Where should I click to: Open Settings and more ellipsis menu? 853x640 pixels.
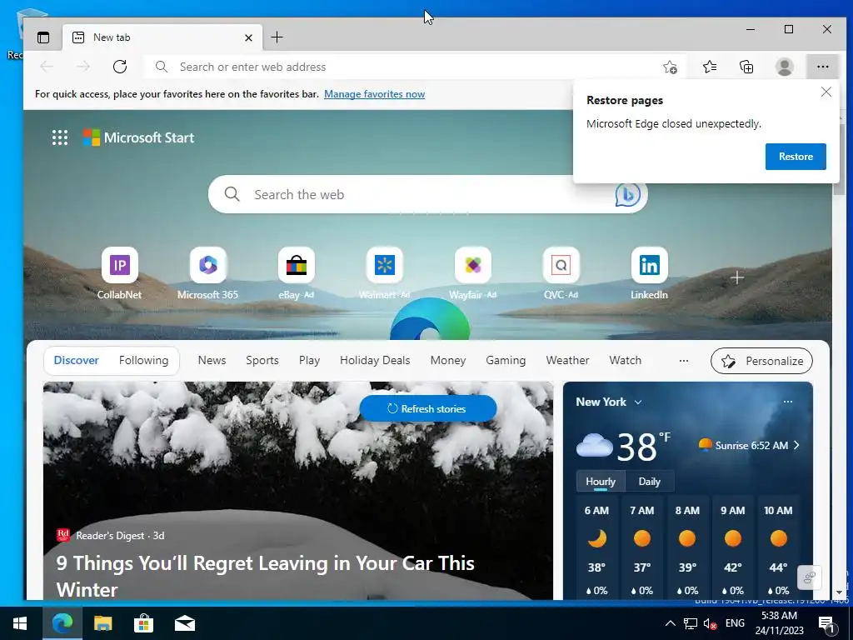point(822,67)
